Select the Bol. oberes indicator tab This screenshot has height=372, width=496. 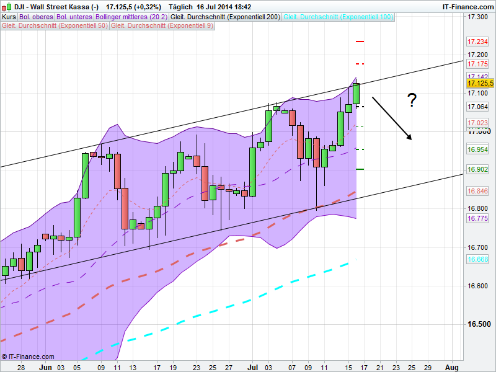click(x=37, y=17)
